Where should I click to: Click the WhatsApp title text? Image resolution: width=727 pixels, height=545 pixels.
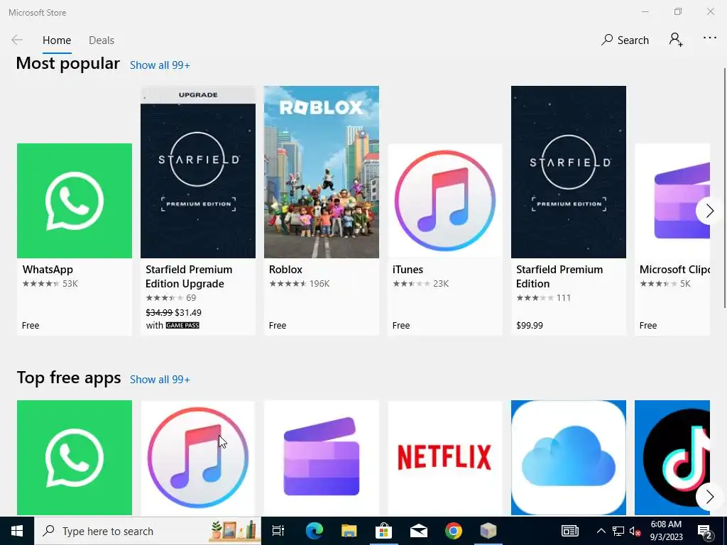[48, 270]
